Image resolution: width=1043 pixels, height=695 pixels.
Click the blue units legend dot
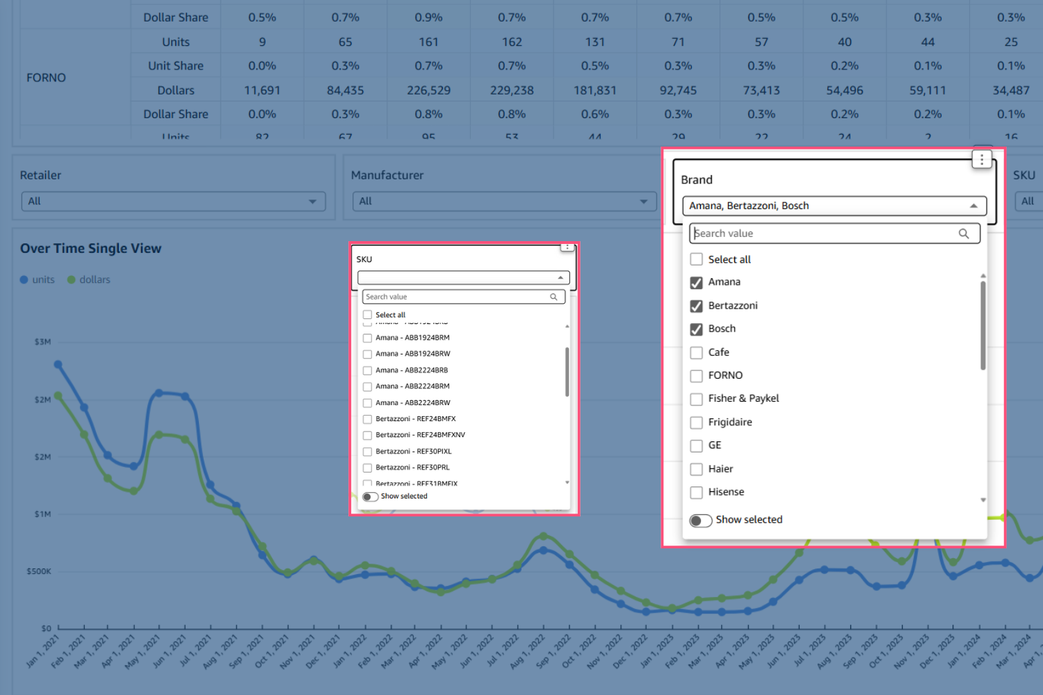click(x=24, y=280)
